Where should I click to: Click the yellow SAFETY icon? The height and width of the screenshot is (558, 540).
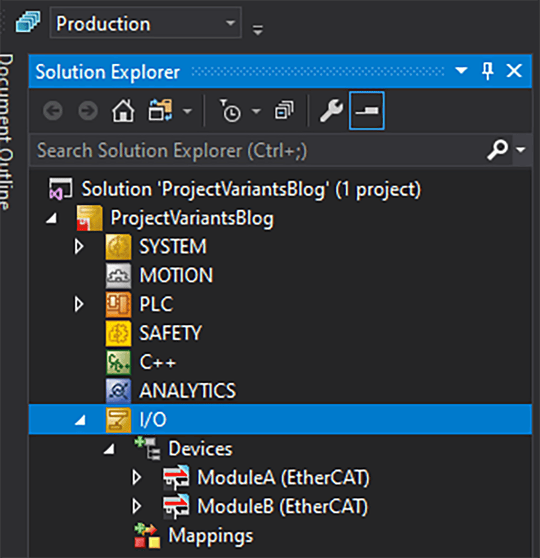pos(118,333)
